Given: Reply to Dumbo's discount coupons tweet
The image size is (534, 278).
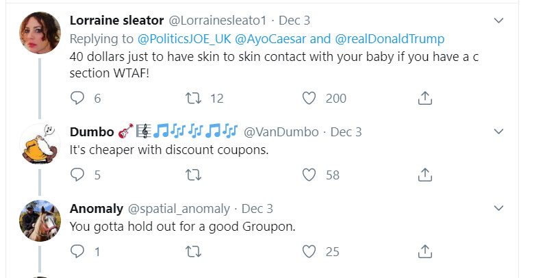Looking at the screenshot, I should click(78, 175).
